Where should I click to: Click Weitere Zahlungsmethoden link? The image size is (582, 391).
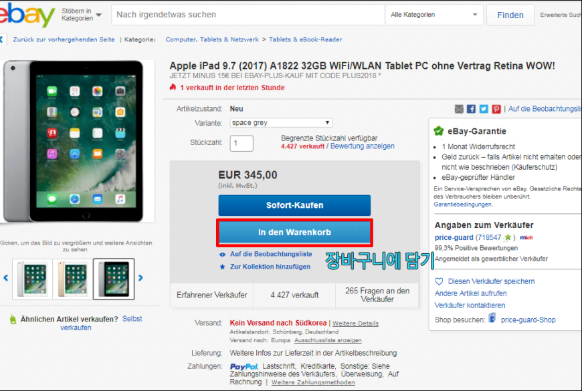313,382
